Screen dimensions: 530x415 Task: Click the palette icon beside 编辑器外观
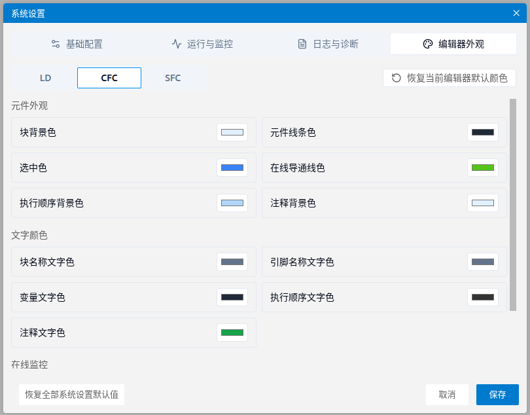[427, 44]
